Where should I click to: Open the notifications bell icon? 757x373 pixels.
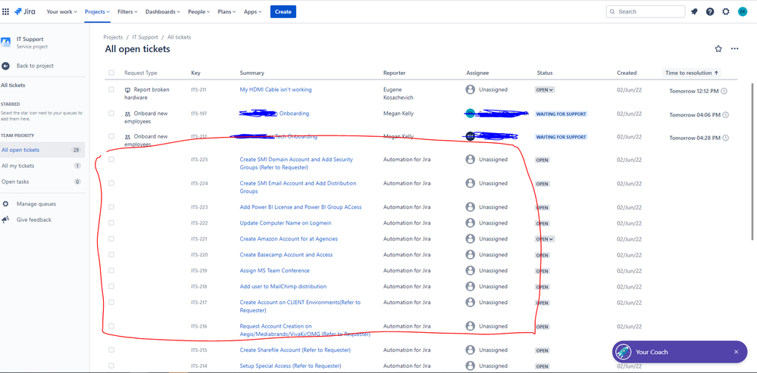pyautogui.click(x=694, y=11)
